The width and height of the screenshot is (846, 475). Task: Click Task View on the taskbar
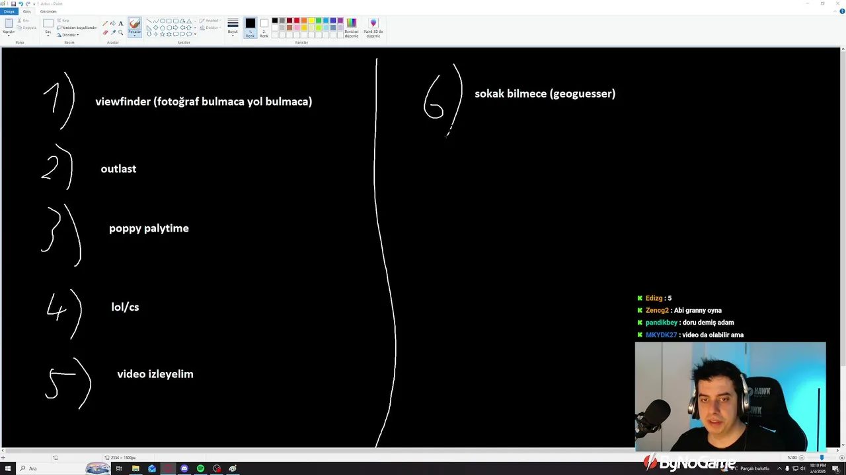click(119, 468)
